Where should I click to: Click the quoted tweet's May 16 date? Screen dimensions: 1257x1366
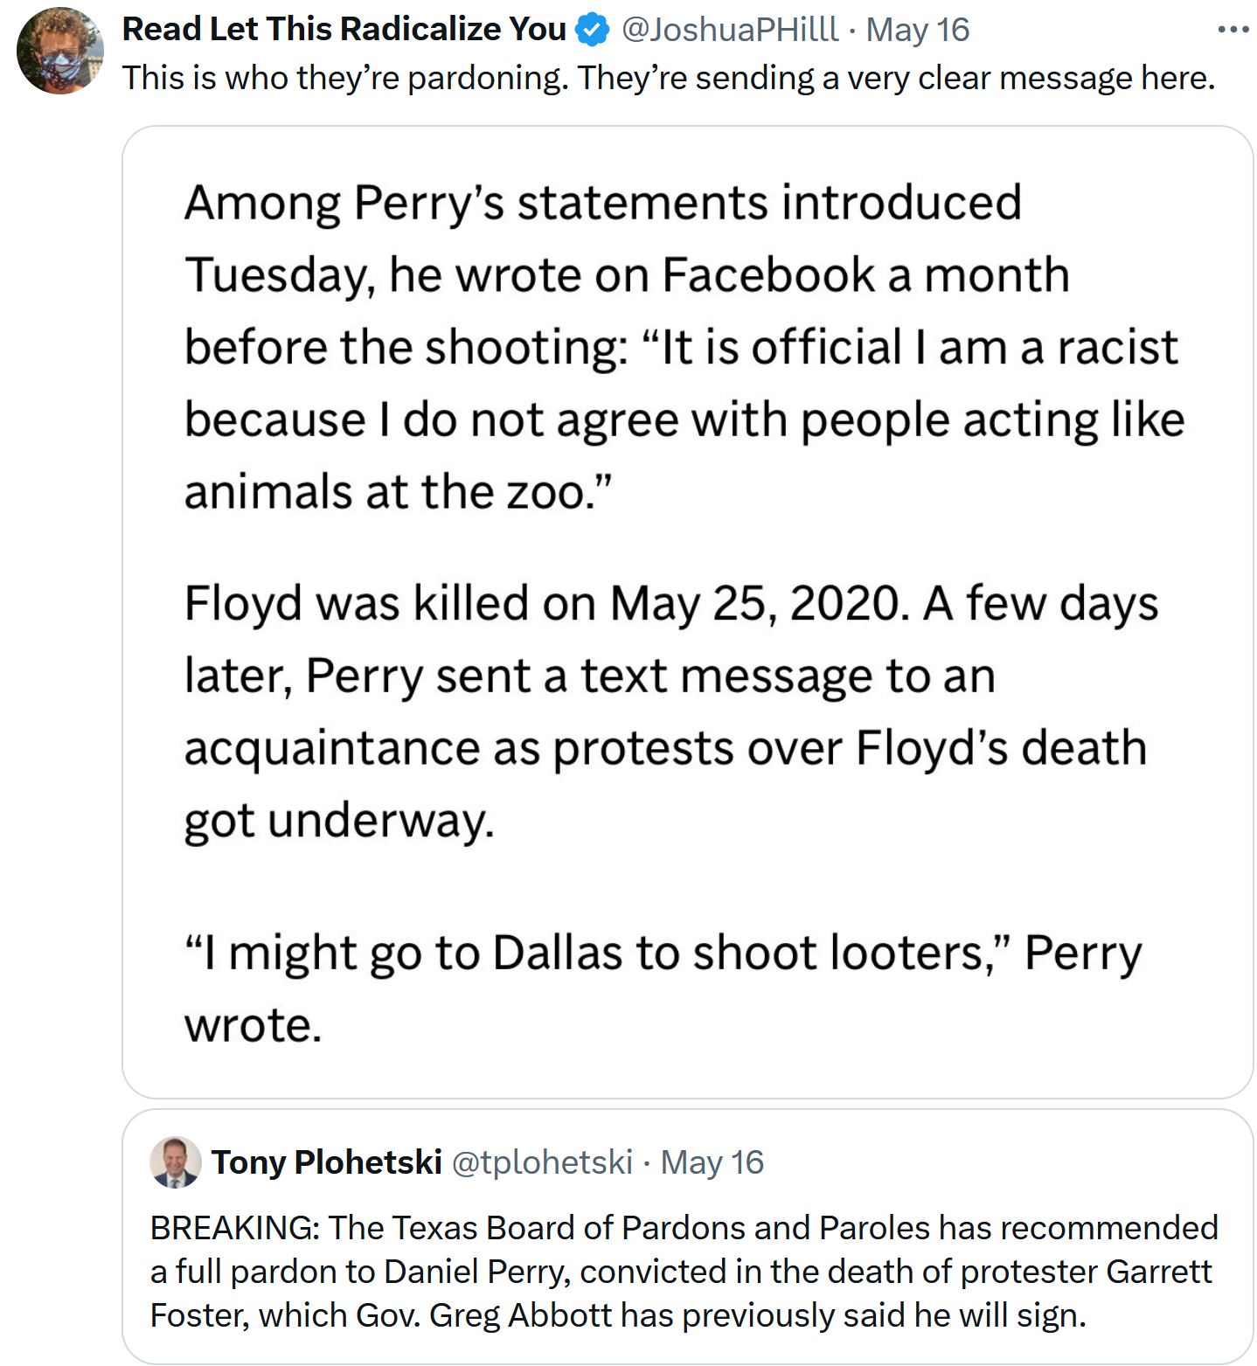[712, 1162]
